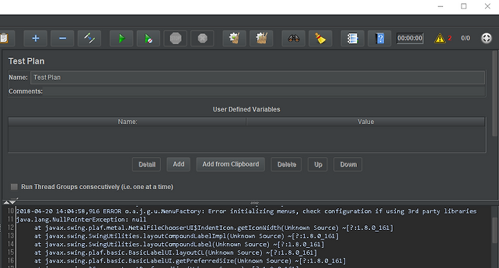Screen dimensions: 499x268
Task: Click log line with MetalFileChooserUI$IndentIcon.getIconWidth
Action: pyautogui.click(x=214, y=228)
